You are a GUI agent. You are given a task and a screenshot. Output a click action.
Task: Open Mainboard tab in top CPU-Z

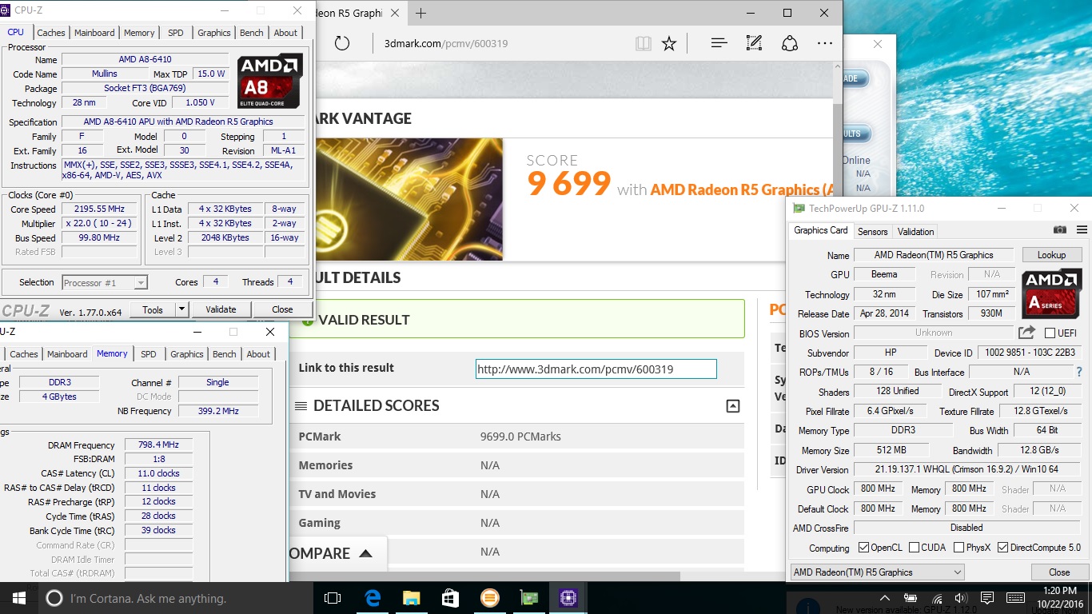[x=94, y=33]
